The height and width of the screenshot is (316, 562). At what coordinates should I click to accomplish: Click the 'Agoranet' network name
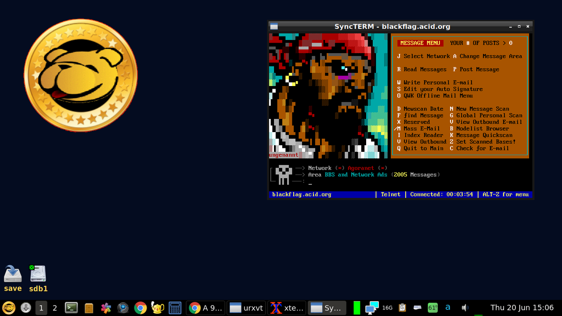(x=361, y=168)
